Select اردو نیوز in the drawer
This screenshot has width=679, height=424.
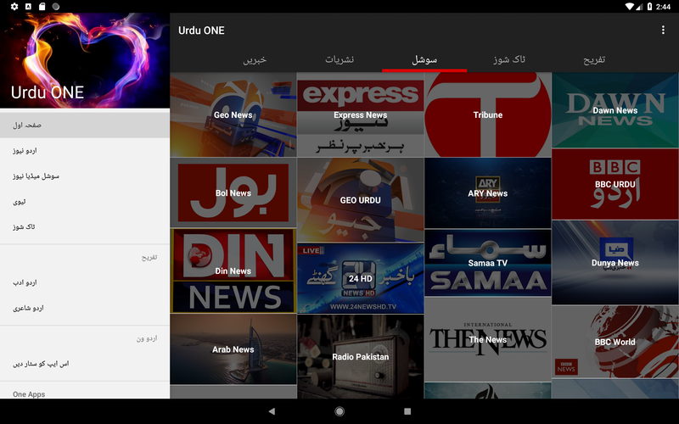[x=85, y=151]
